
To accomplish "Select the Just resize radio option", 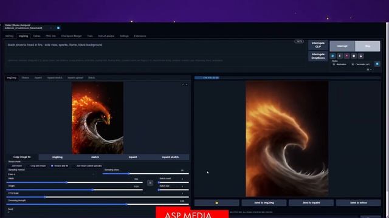I will click(15, 166).
